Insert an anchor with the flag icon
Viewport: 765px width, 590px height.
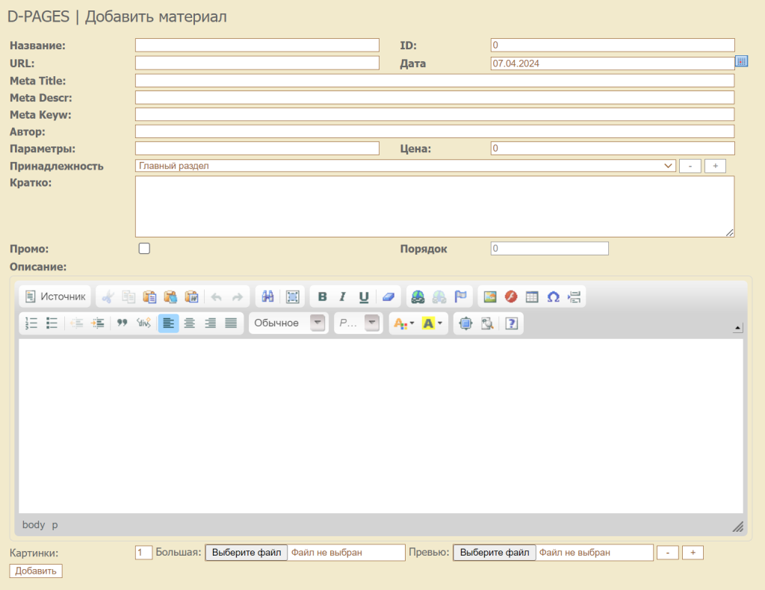pyautogui.click(x=460, y=296)
